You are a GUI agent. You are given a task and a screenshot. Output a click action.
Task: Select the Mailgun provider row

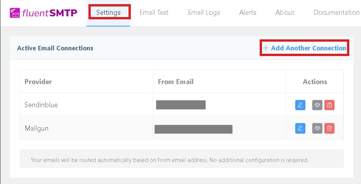(37, 128)
